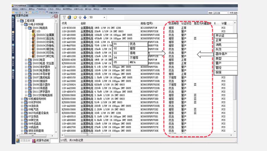Click the filter icon in list toolbar

(64, 17)
